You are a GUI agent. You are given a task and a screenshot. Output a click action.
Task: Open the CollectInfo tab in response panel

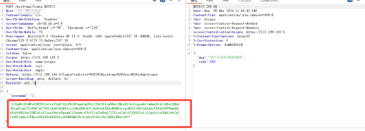click(x=269, y=1)
